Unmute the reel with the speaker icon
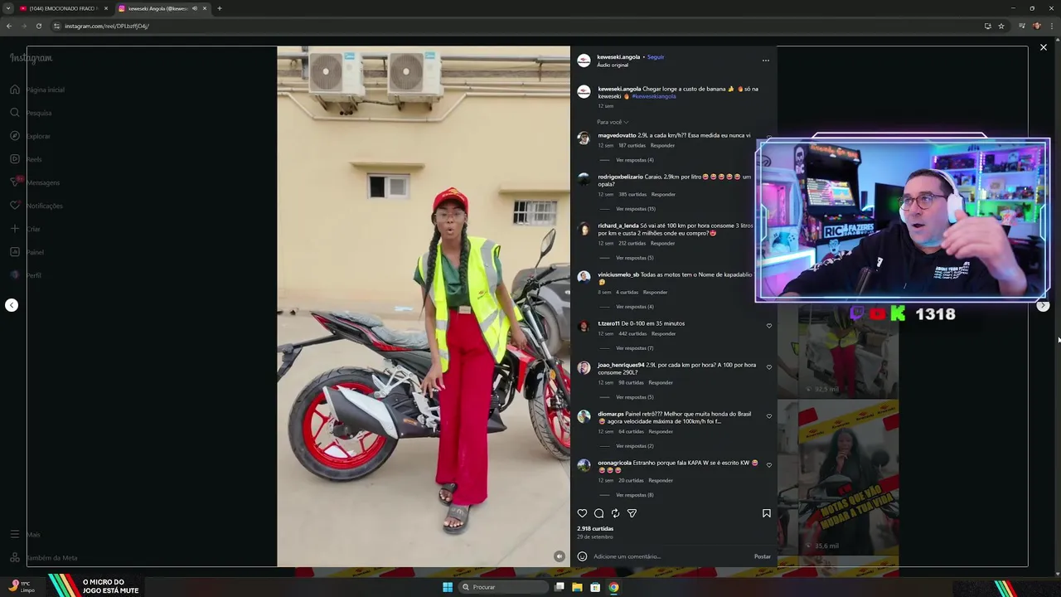 560,556
